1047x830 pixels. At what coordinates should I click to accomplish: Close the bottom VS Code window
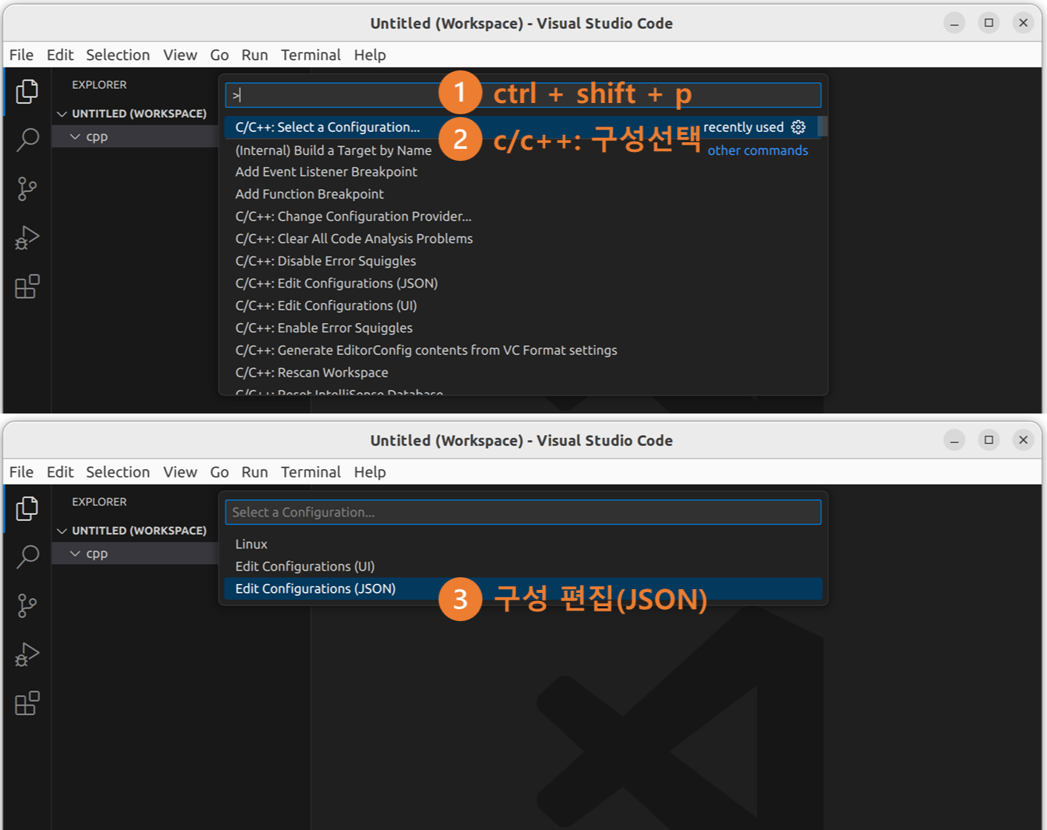point(1023,440)
